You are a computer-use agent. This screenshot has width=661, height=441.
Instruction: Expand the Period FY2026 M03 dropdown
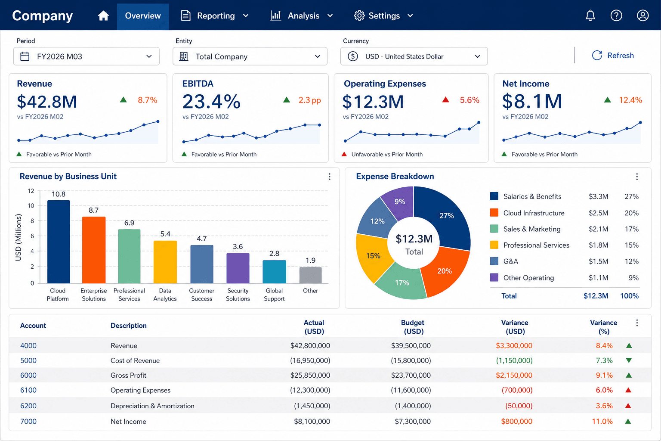click(86, 56)
